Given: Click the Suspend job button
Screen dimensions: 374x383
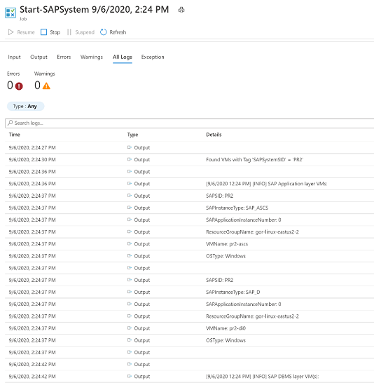Looking at the screenshot, I should (81, 32).
